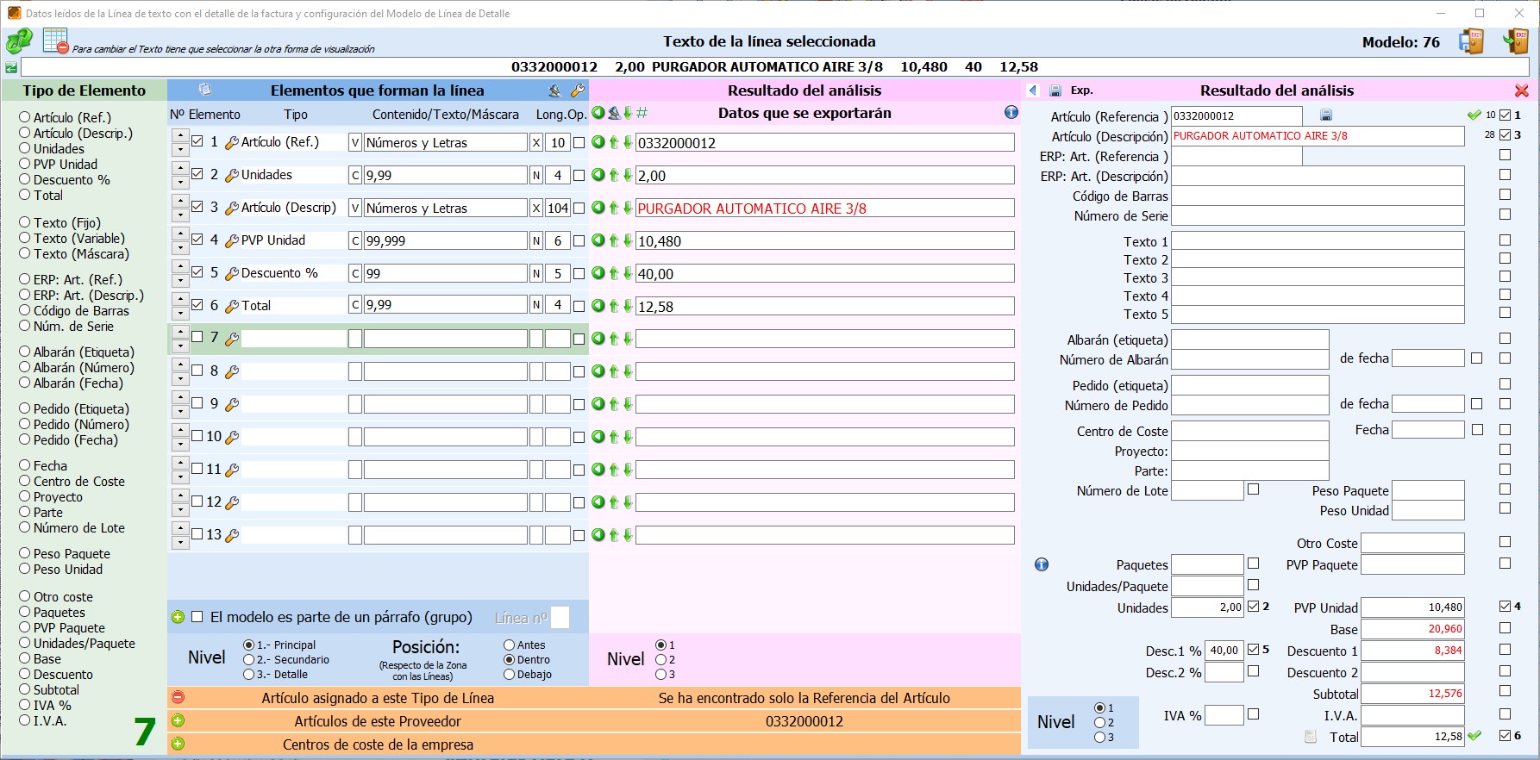Click the 'X' operation box of element 3
1540x760 pixels.
click(x=536, y=209)
